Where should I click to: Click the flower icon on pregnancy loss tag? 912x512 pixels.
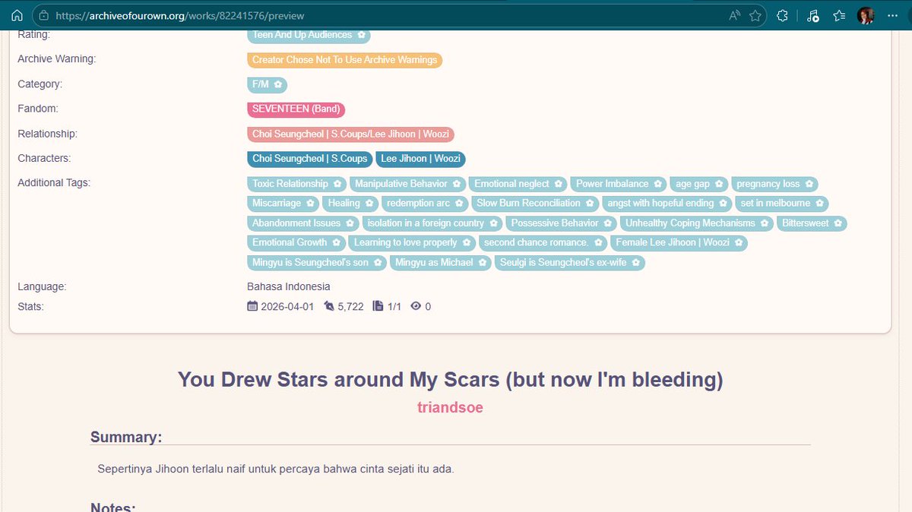click(x=809, y=184)
